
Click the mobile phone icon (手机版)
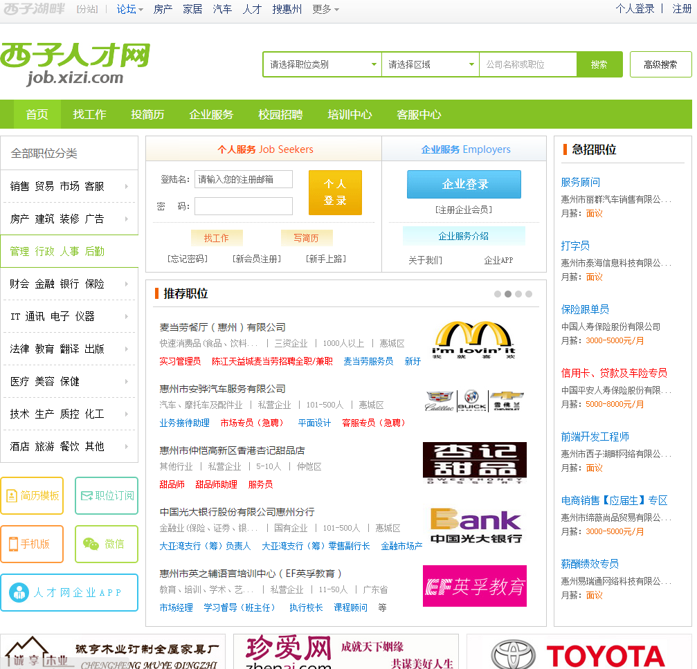14,544
